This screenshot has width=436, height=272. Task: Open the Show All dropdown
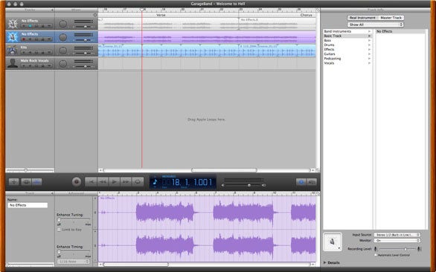point(376,25)
